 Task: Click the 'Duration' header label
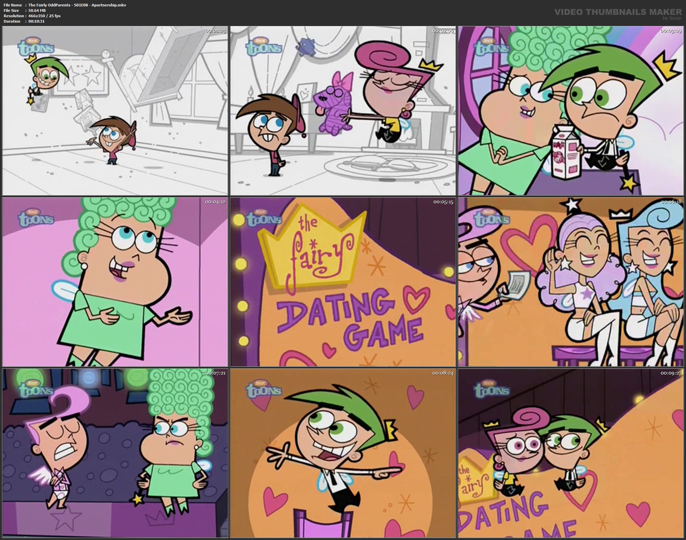[12, 21]
